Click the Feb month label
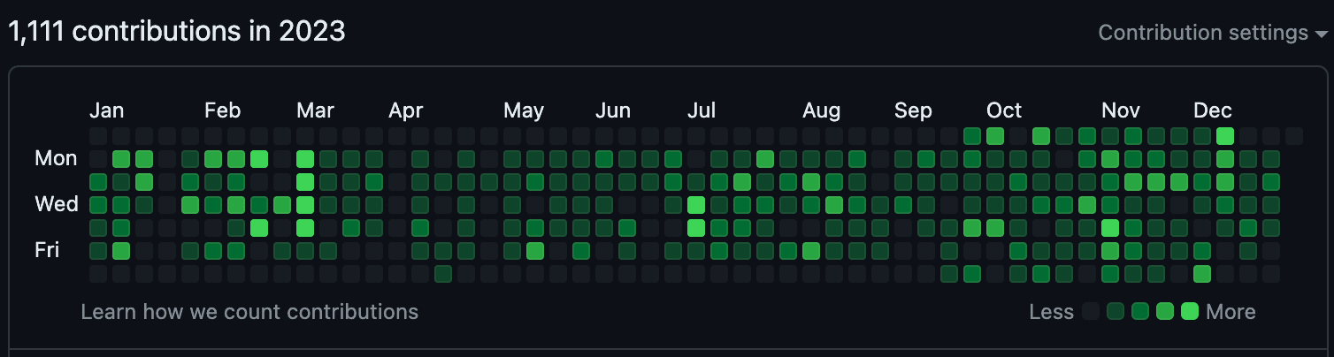 (222, 110)
